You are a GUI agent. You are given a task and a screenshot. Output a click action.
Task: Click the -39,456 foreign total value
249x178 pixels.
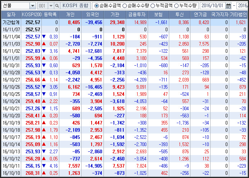pos(94,22)
